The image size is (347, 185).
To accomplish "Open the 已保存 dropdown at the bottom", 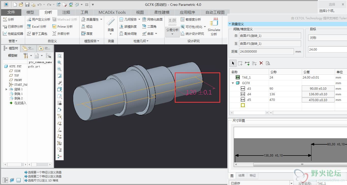I will pyautogui.click(x=261, y=183).
